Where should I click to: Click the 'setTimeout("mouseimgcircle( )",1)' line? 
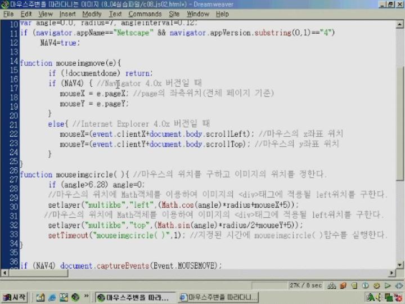click(116, 235)
